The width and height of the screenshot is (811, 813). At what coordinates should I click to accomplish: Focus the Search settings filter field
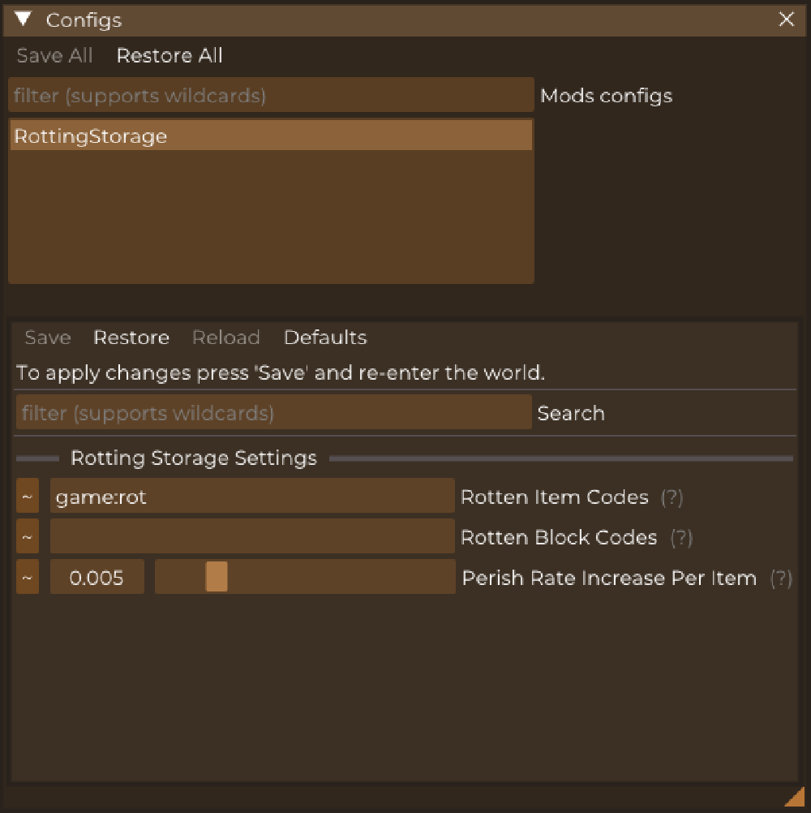click(273, 413)
